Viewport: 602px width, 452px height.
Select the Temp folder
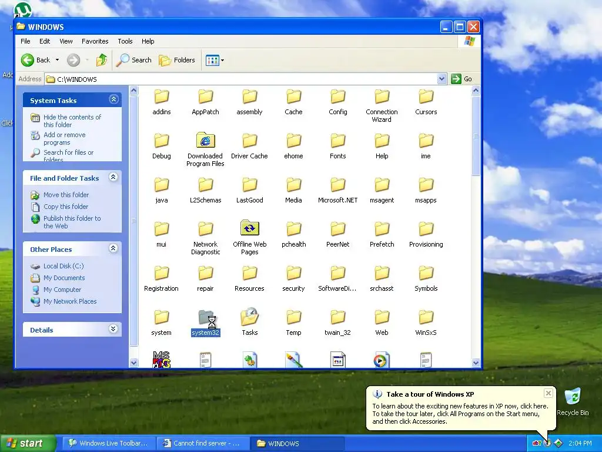[294, 323]
